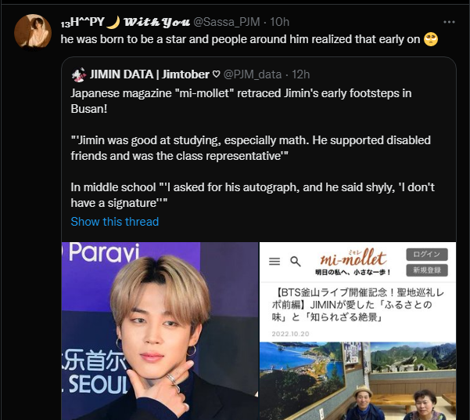470x420 pixels.
Task: Click the crescent moon emoji in display name
Action: [113, 22]
